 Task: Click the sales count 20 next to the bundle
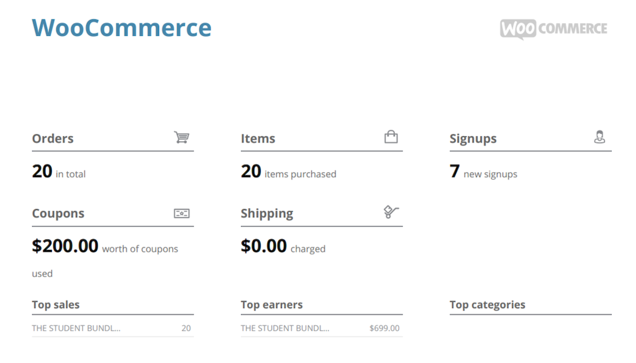point(186,328)
